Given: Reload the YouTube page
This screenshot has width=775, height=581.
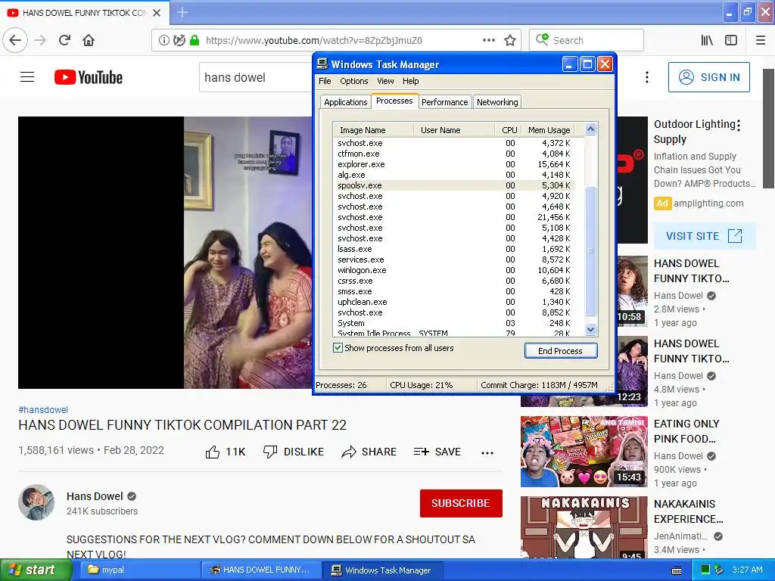Looking at the screenshot, I should click(64, 40).
